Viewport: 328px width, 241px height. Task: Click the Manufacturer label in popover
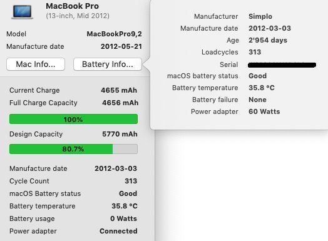click(x=216, y=16)
